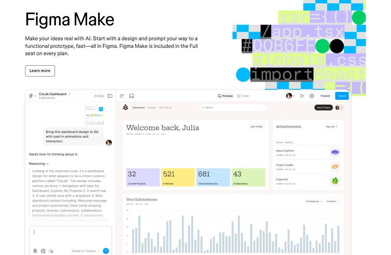Open the profile dropdown next to New Project
391x255 pixels.
tap(339, 108)
